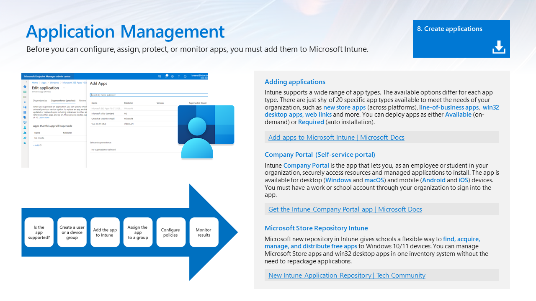Click the 'Edit application' page title
This screenshot has width=536, height=301.
pos(45,88)
